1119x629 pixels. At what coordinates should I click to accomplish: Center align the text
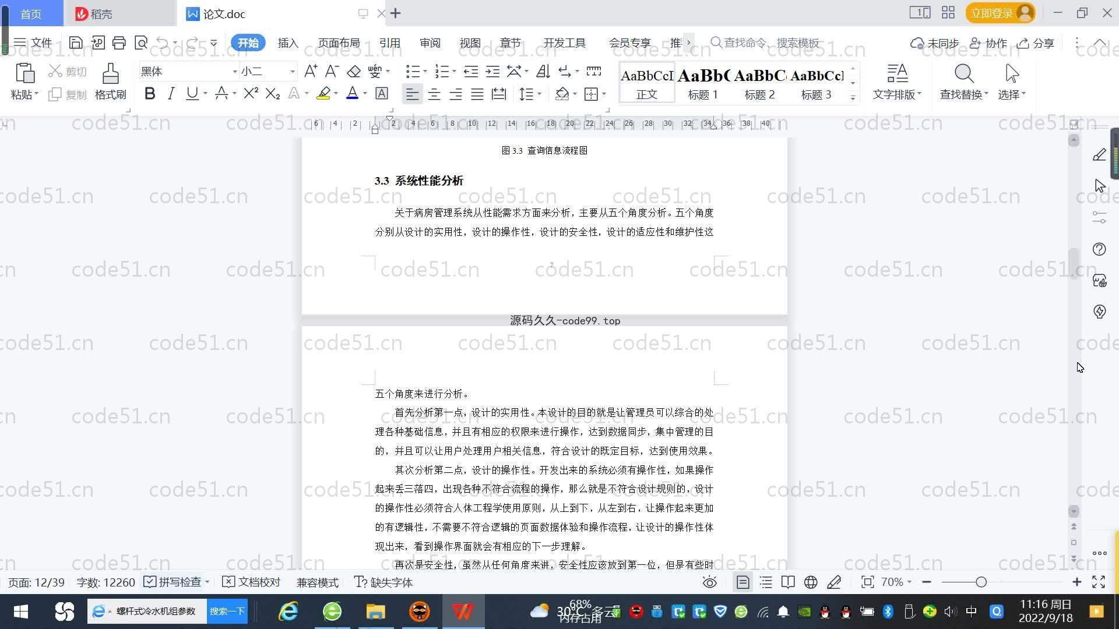[434, 94]
